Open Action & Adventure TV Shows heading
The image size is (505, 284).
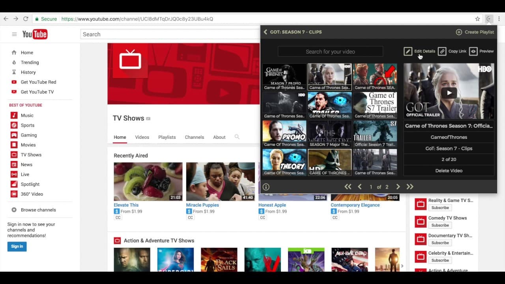159,241
